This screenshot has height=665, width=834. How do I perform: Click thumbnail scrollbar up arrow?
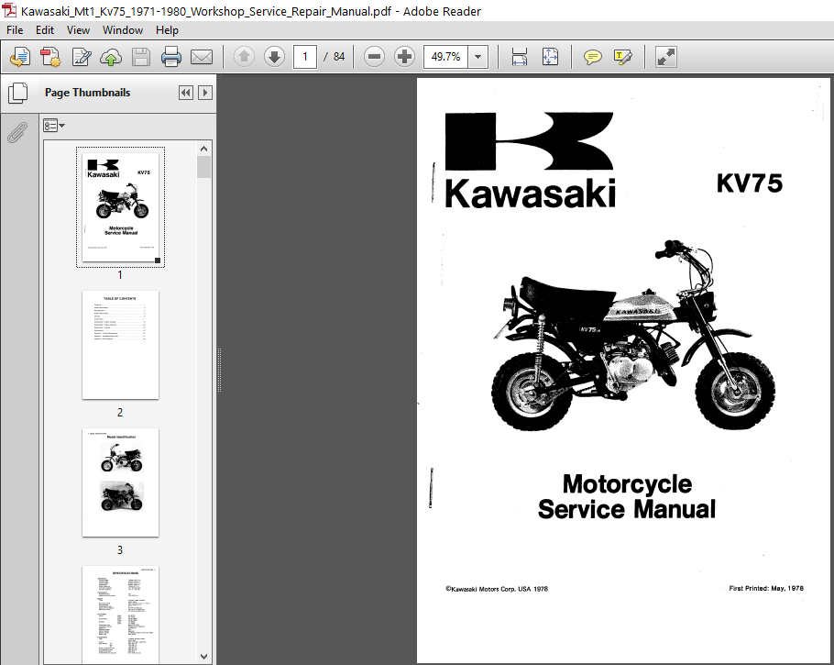click(203, 149)
